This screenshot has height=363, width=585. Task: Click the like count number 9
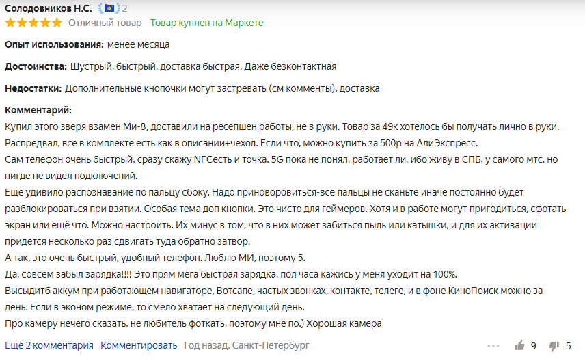click(x=534, y=346)
